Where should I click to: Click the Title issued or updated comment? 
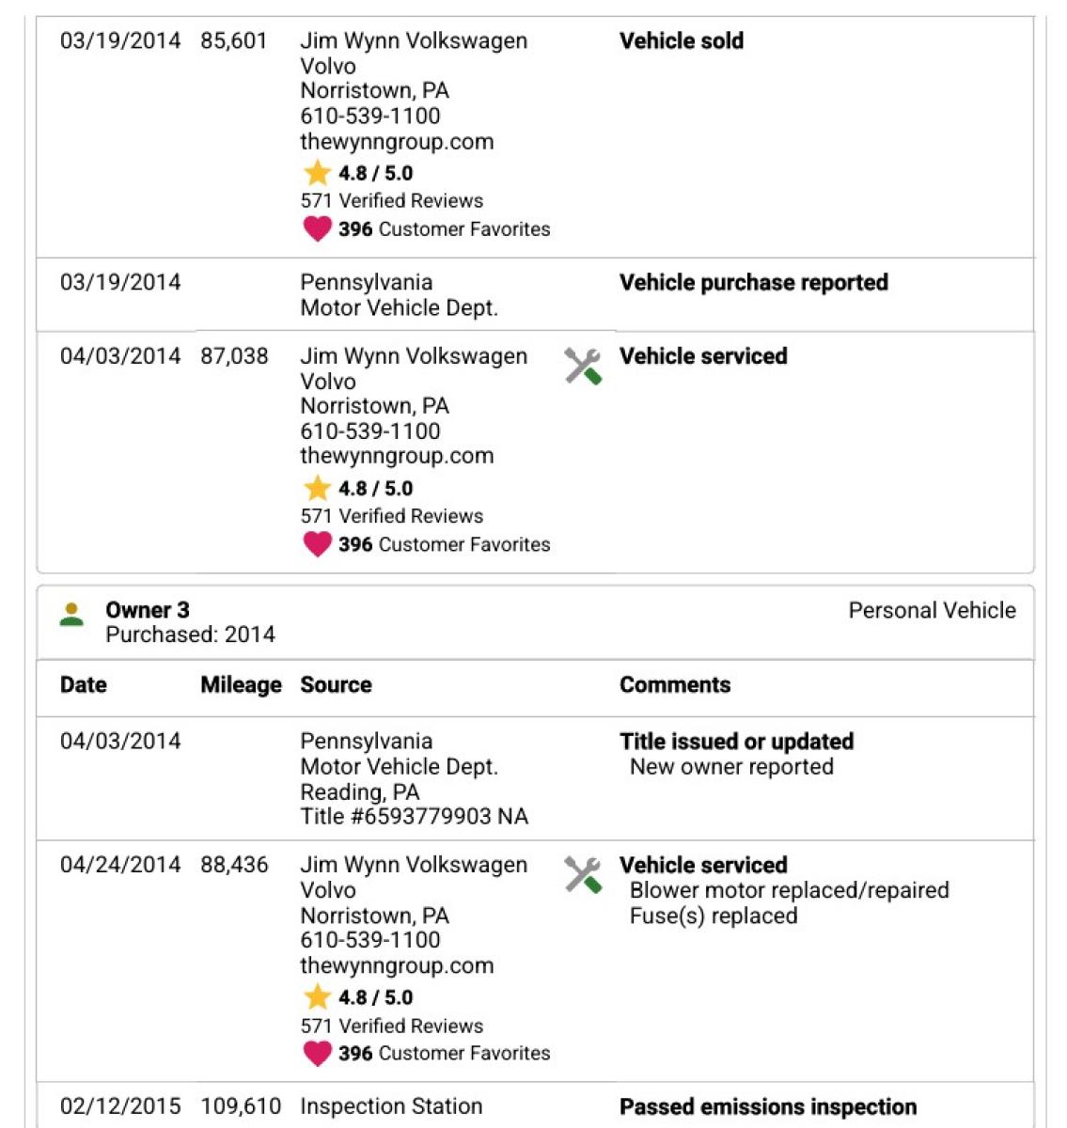[x=736, y=742]
